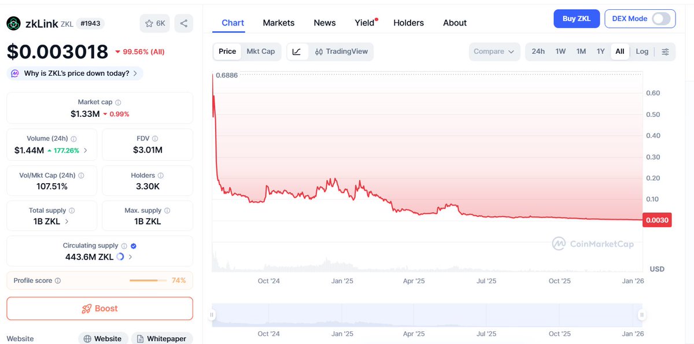Screen dimensions: 694x344
Task: Click Market cap info icon
Action: [x=118, y=102]
